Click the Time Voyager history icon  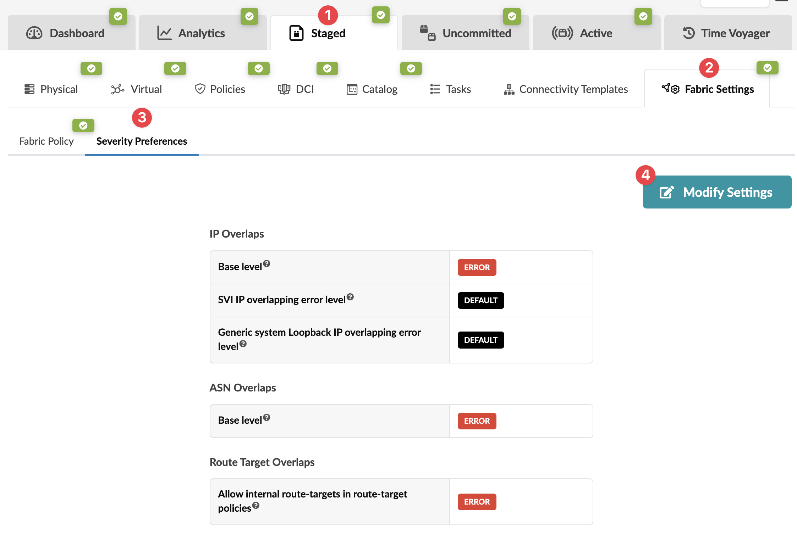pos(688,33)
